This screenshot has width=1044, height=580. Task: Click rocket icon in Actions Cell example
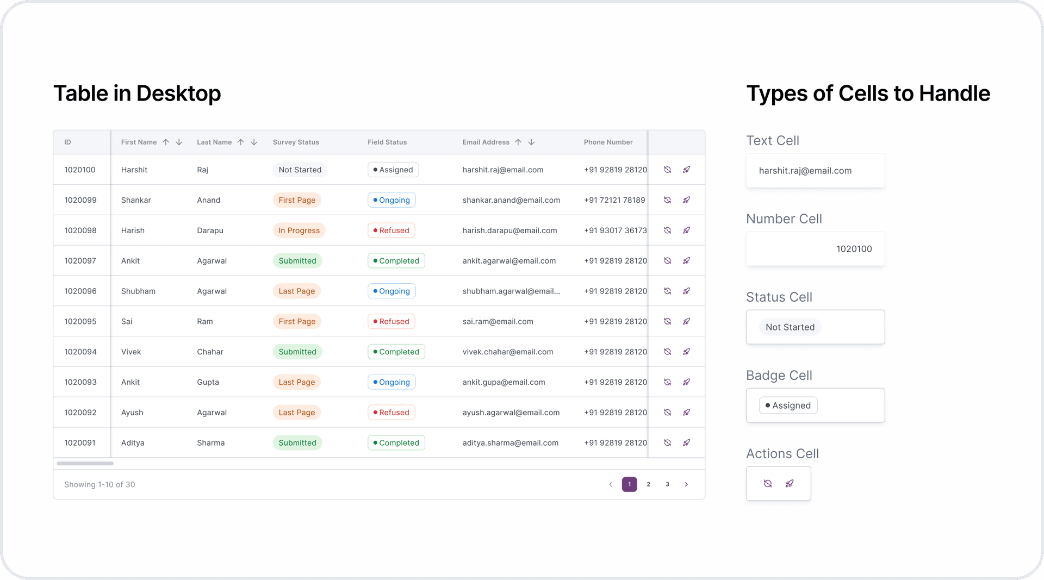pos(790,484)
